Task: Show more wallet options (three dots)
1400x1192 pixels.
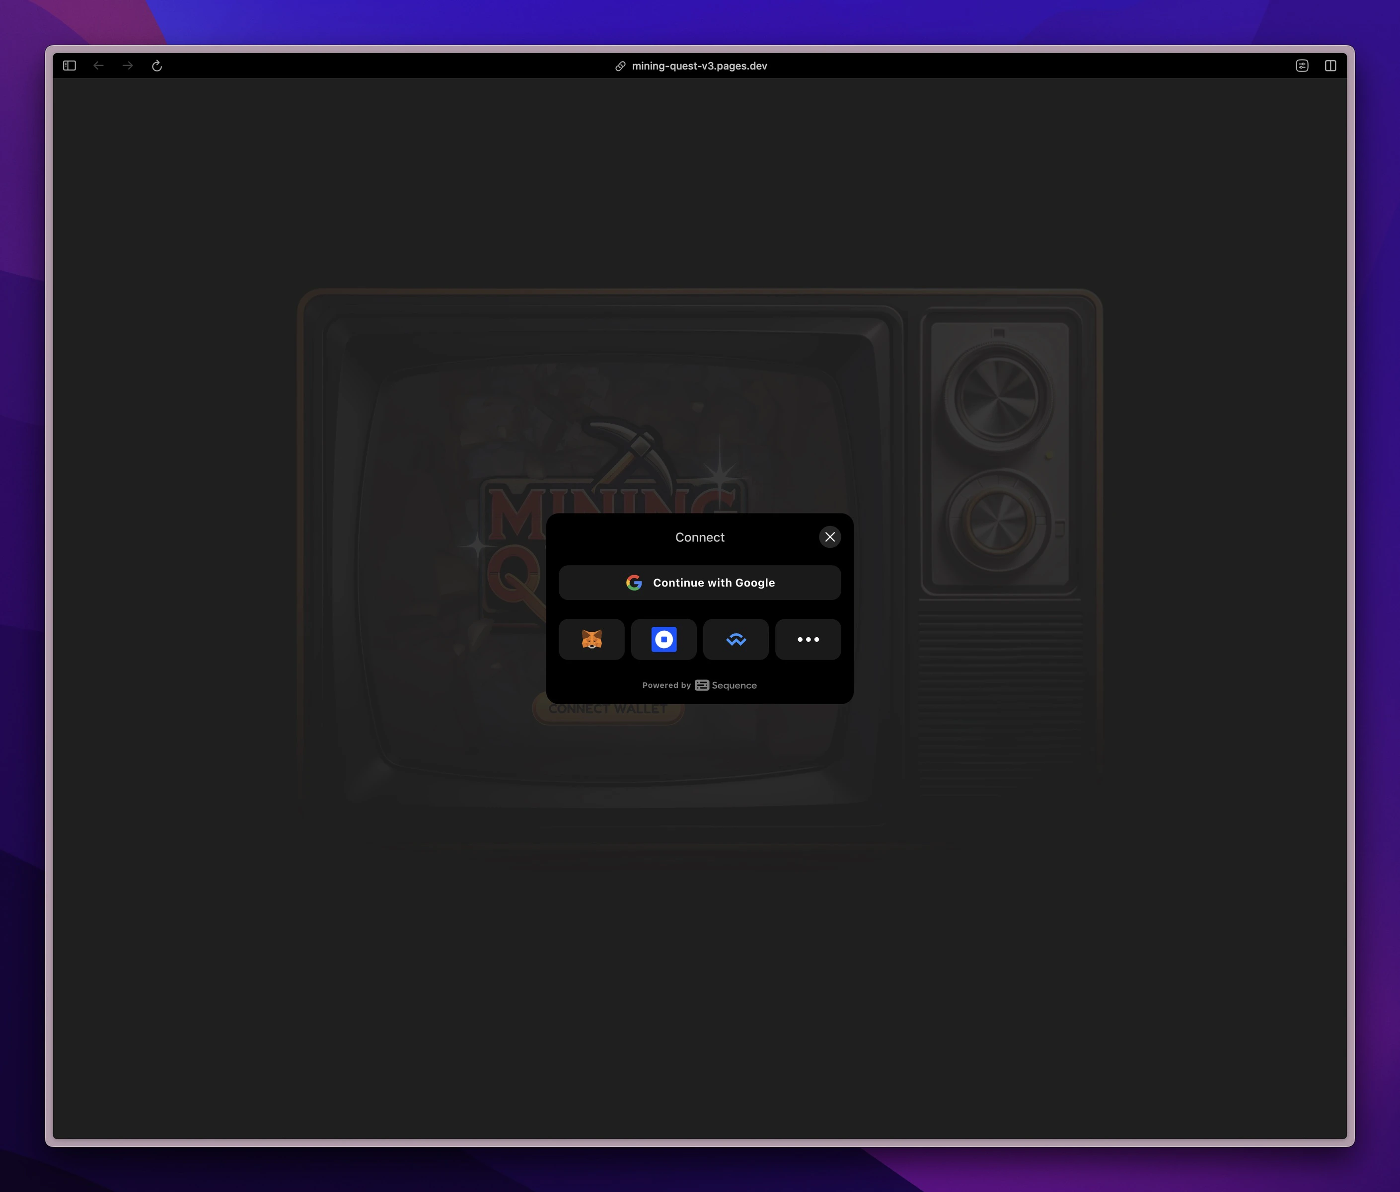Action: pos(808,639)
